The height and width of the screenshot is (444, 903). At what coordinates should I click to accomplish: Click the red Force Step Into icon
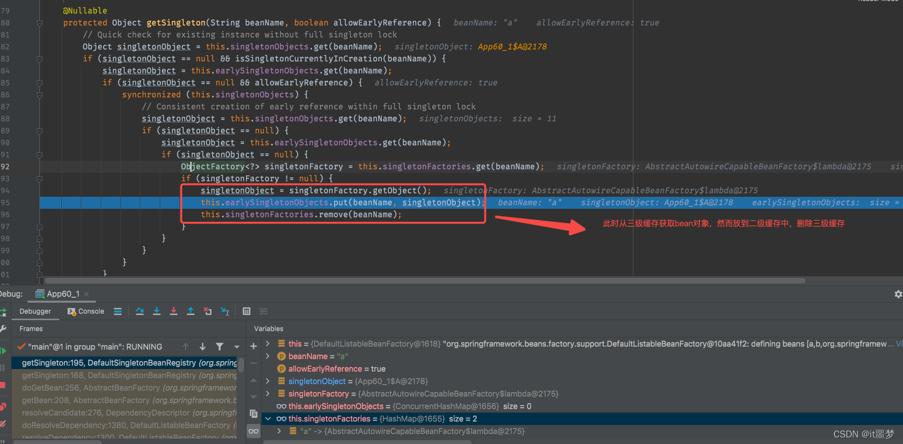point(174,311)
